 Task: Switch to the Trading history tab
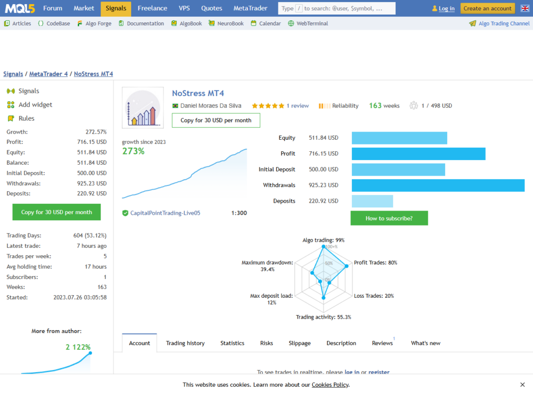(185, 343)
